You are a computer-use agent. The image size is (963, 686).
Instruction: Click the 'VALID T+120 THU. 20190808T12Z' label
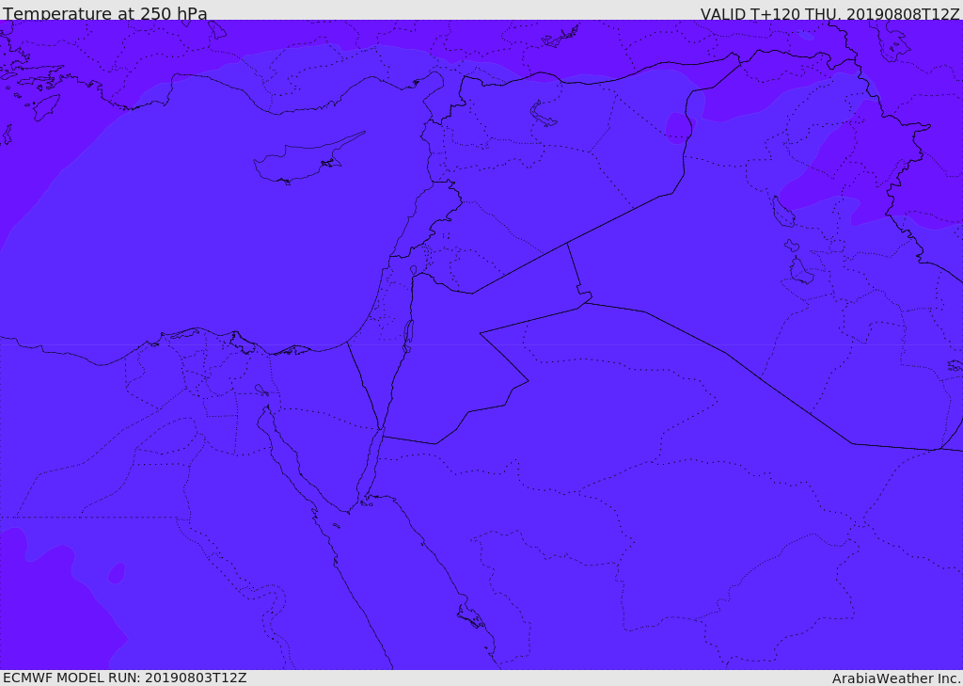point(829,14)
